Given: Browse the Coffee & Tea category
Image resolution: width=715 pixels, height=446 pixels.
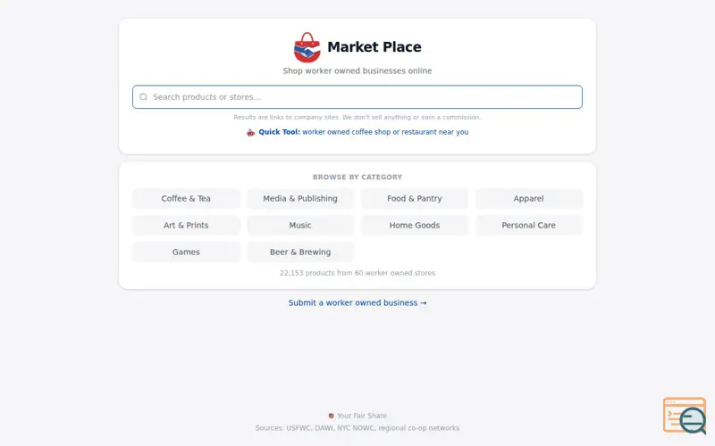Looking at the screenshot, I should click(x=186, y=198).
